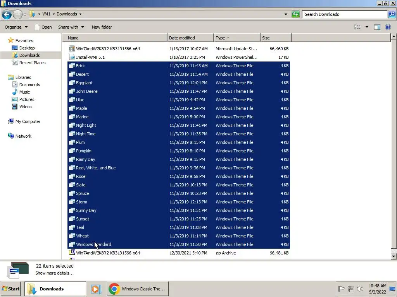Click the green Refresh button

pos(295,14)
